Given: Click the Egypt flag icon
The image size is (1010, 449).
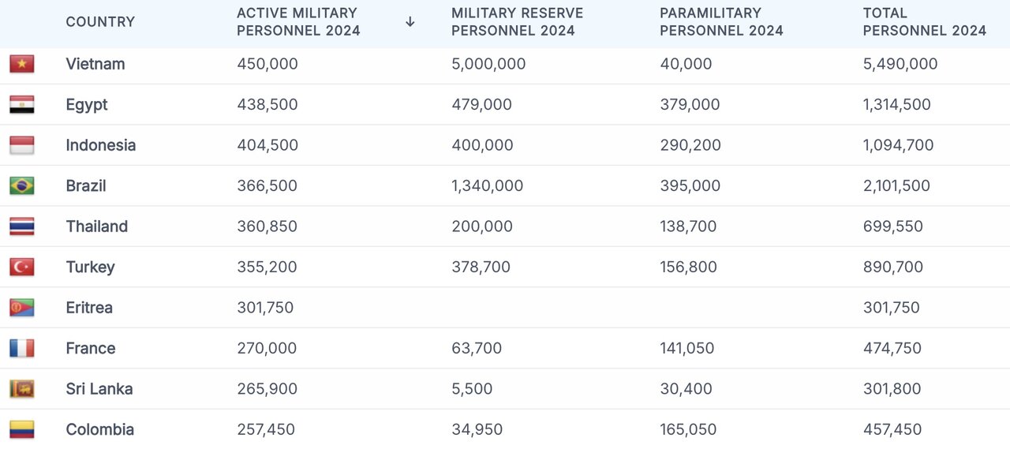Looking at the screenshot, I should (x=21, y=105).
